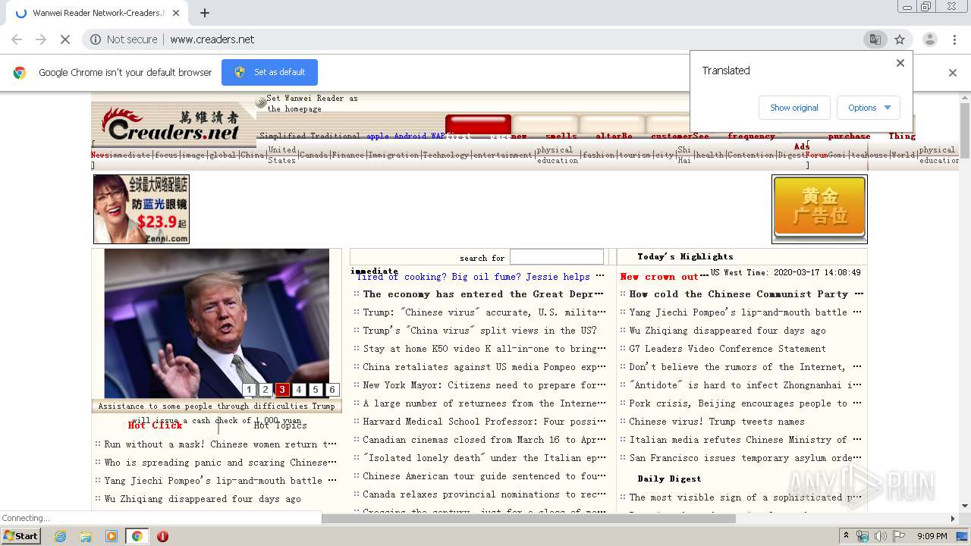The image size is (971, 546).
Task: Focus the site search input field
Action: pyautogui.click(x=557, y=257)
